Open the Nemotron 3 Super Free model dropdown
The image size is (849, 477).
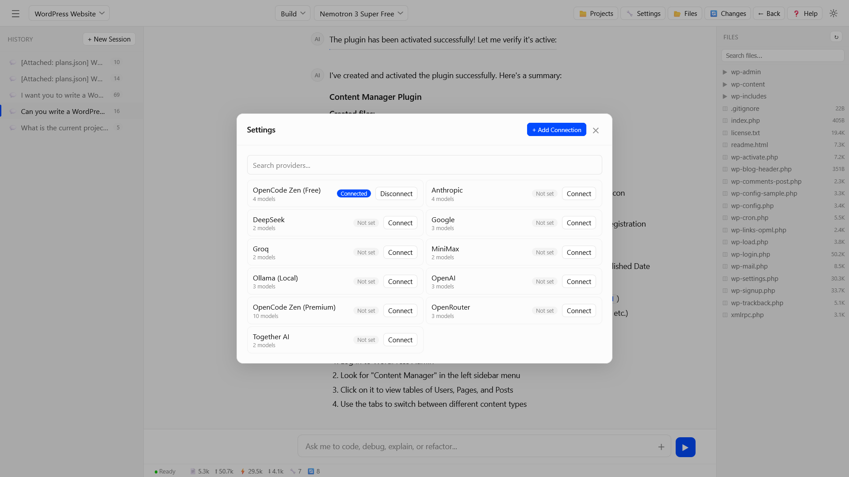pyautogui.click(x=361, y=13)
